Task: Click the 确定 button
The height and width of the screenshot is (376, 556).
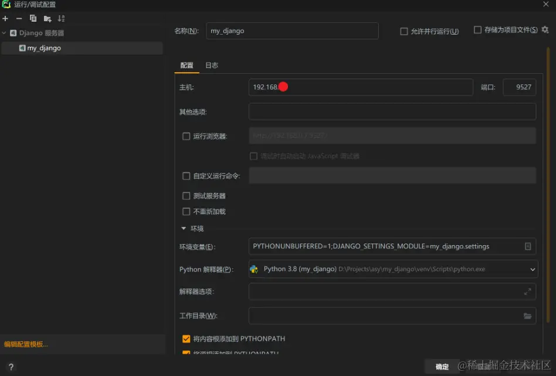Action: 442,367
